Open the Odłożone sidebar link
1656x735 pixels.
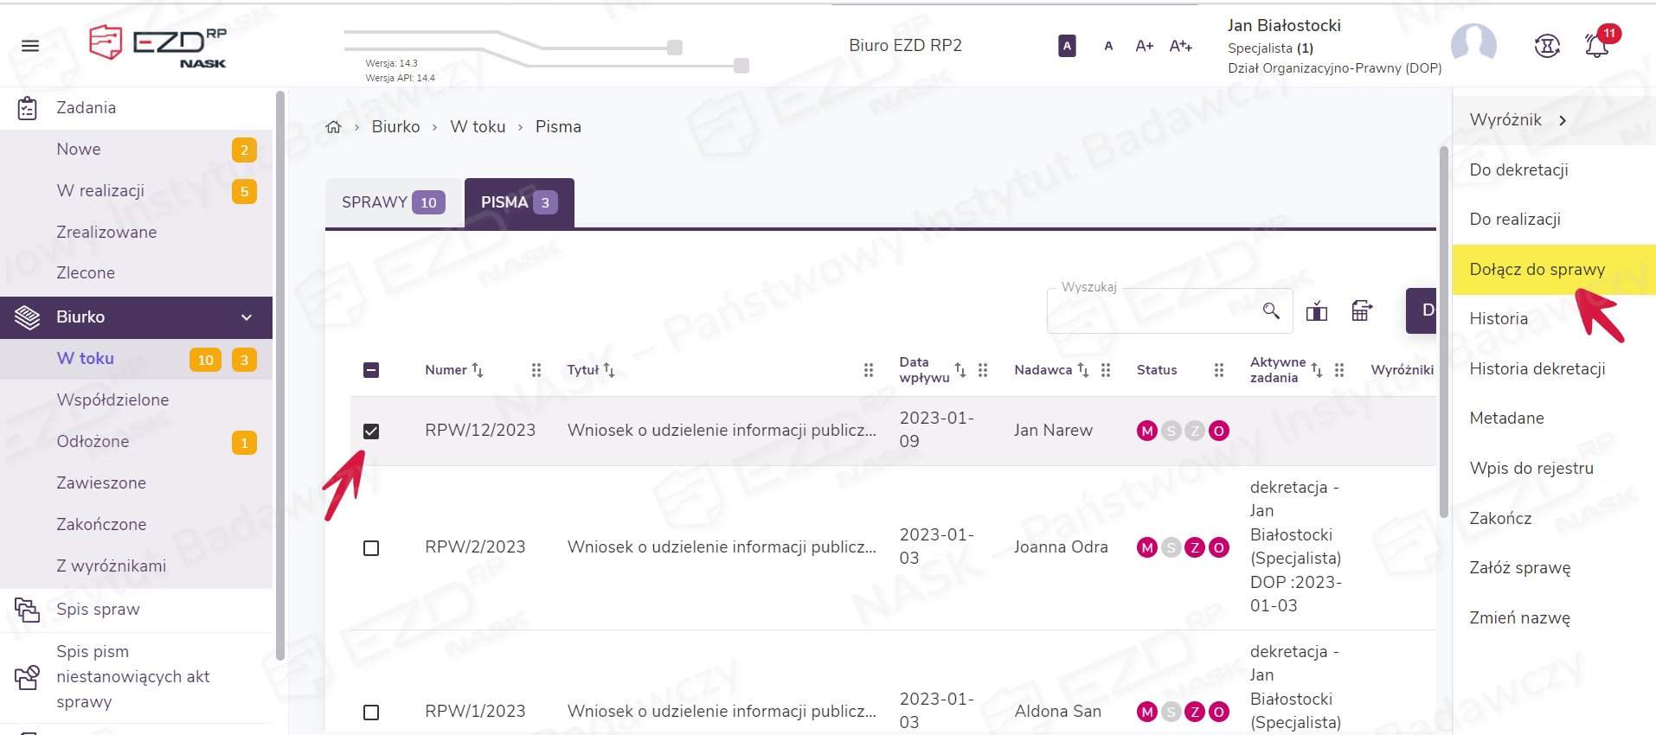[93, 442]
